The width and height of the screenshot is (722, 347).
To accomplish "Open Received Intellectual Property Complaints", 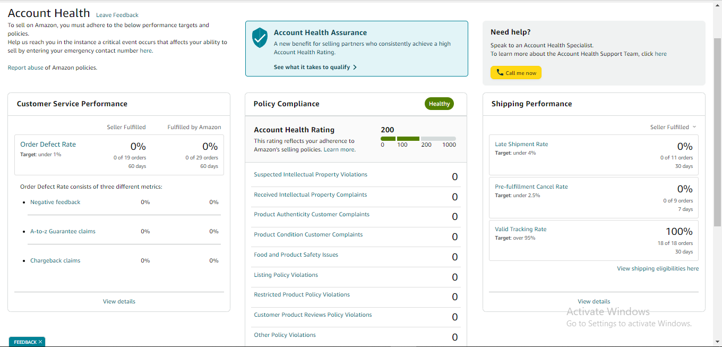I will pyautogui.click(x=310, y=195).
